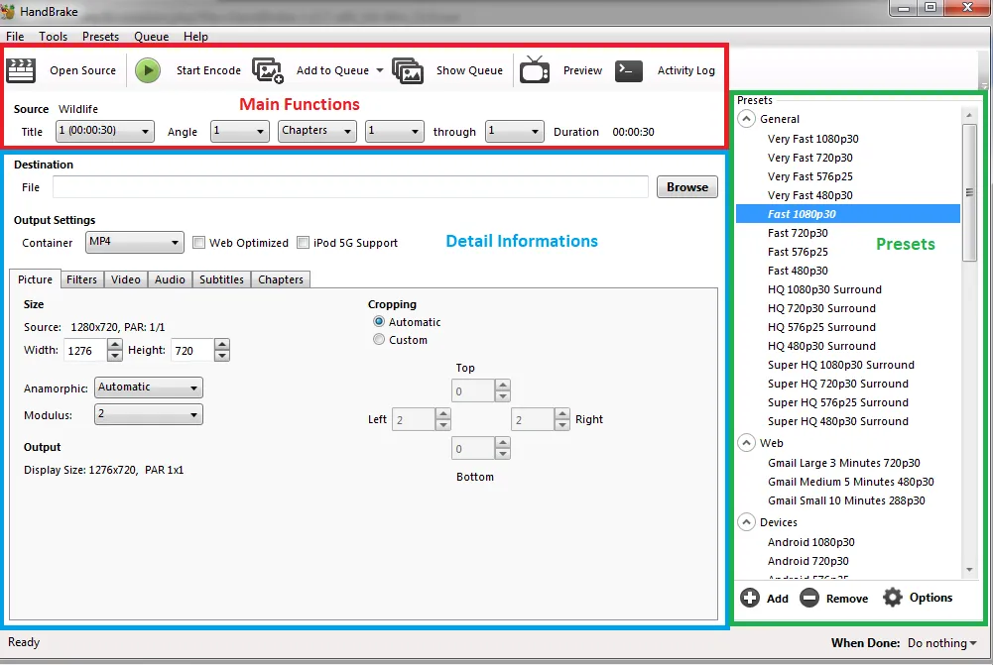This screenshot has height=665, width=993.
Task: Open the Help menu
Action: [x=195, y=36]
